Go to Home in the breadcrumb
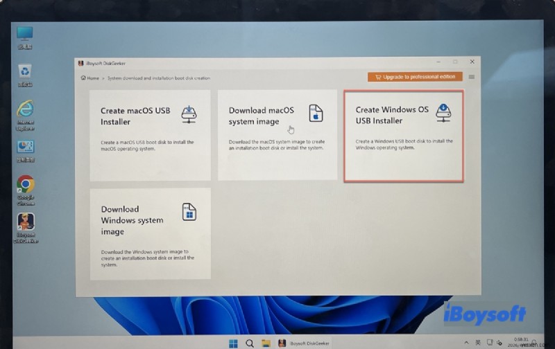Screen dimensions: 555x349 pos(90,78)
